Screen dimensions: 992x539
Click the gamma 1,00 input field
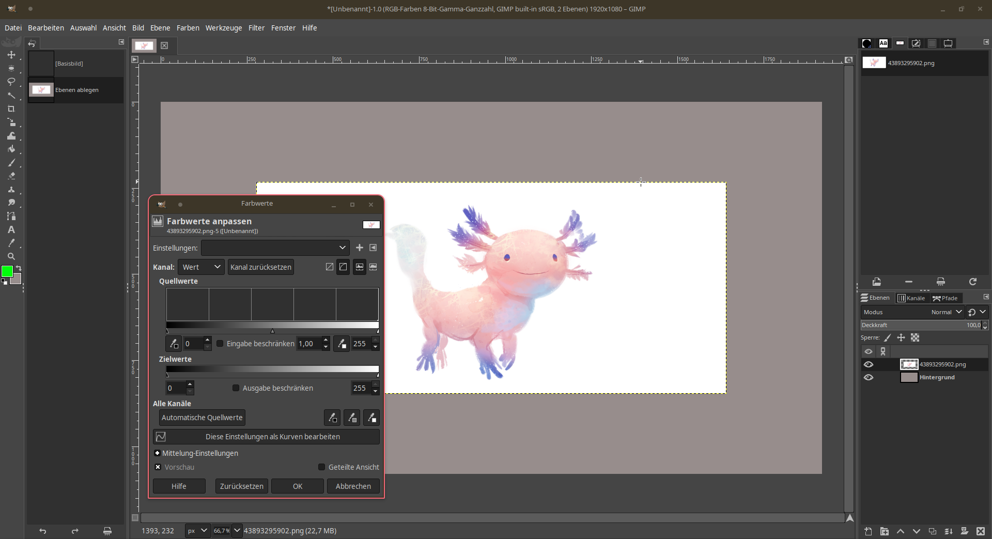[x=308, y=344]
